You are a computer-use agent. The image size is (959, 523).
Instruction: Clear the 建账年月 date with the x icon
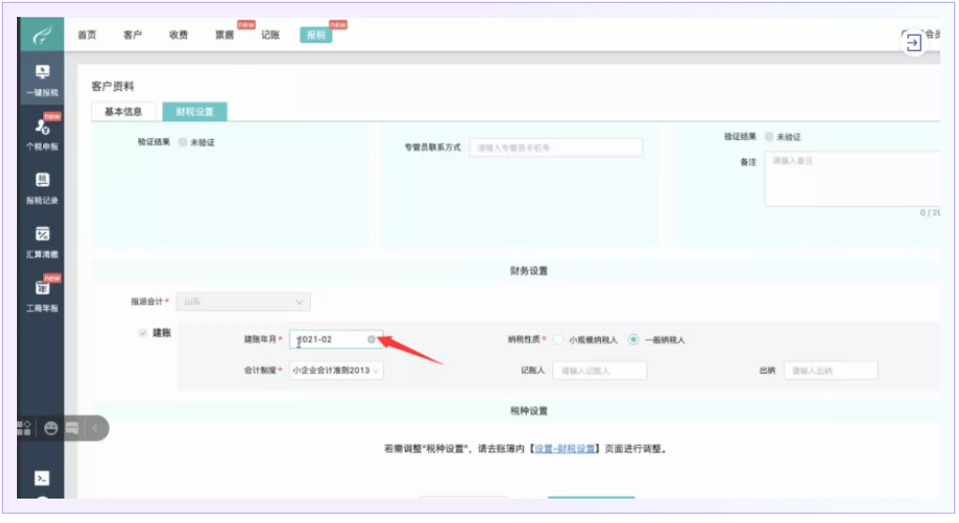pyautogui.click(x=372, y=340)
